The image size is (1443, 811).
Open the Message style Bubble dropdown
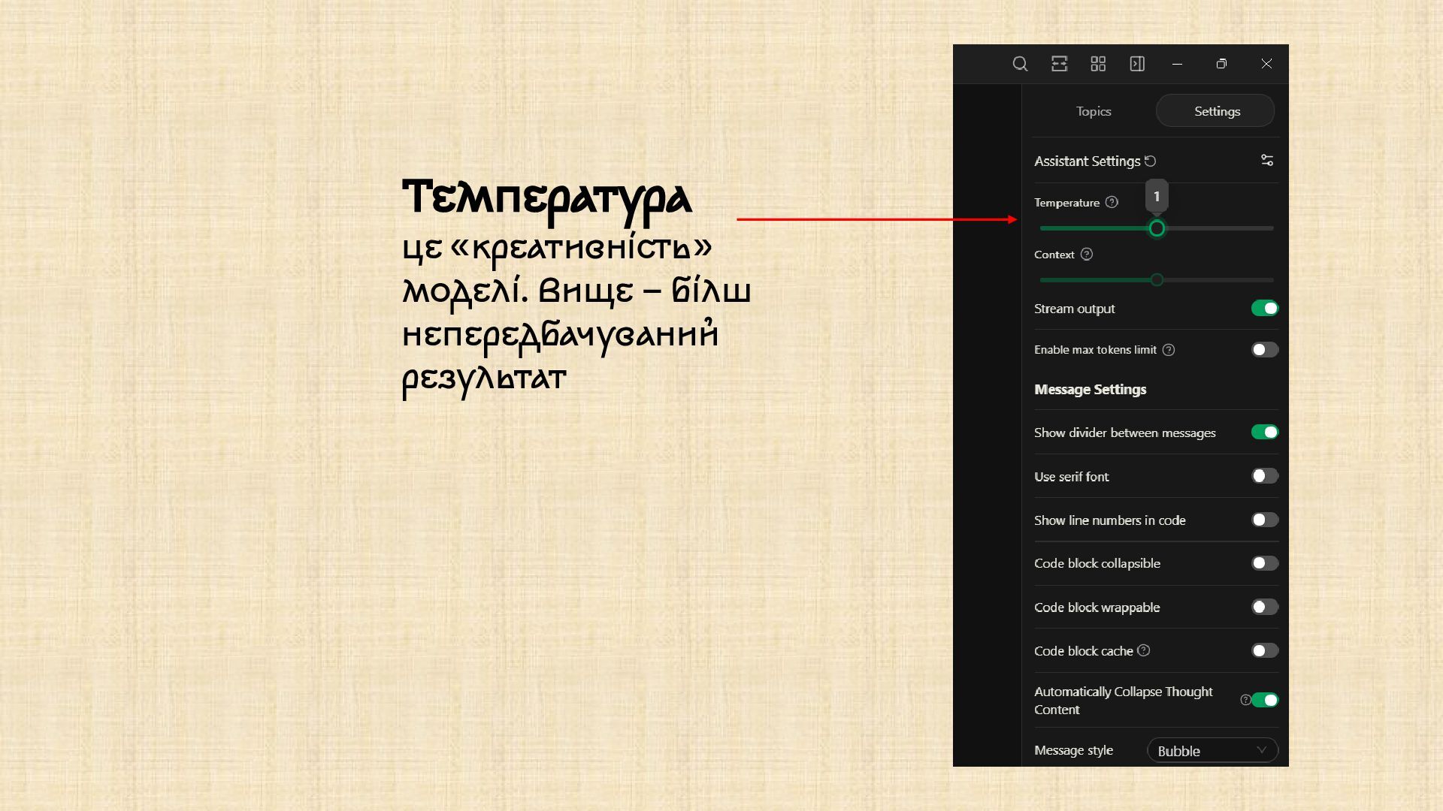click(x=1212, y=751)
